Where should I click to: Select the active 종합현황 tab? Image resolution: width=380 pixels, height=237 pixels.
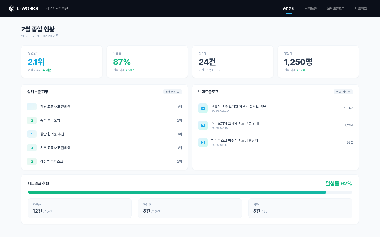point(288,8)
